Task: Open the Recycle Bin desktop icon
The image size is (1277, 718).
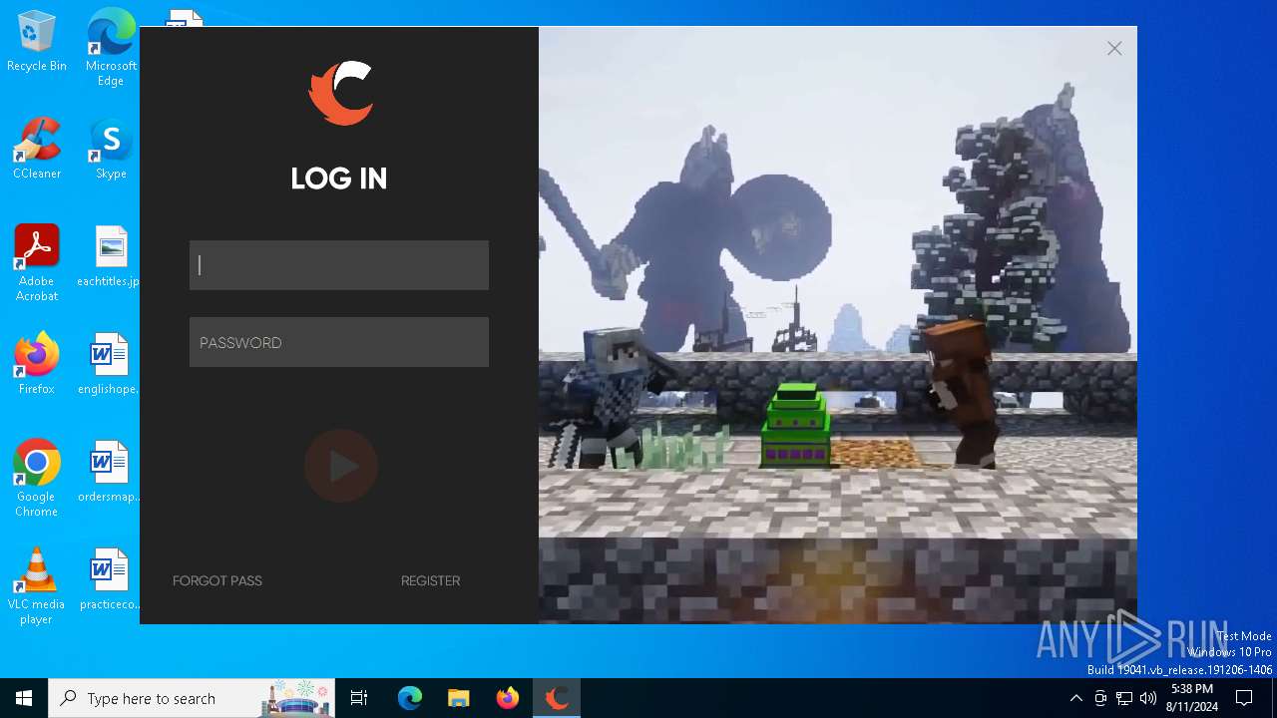Action: coord(37,42)
